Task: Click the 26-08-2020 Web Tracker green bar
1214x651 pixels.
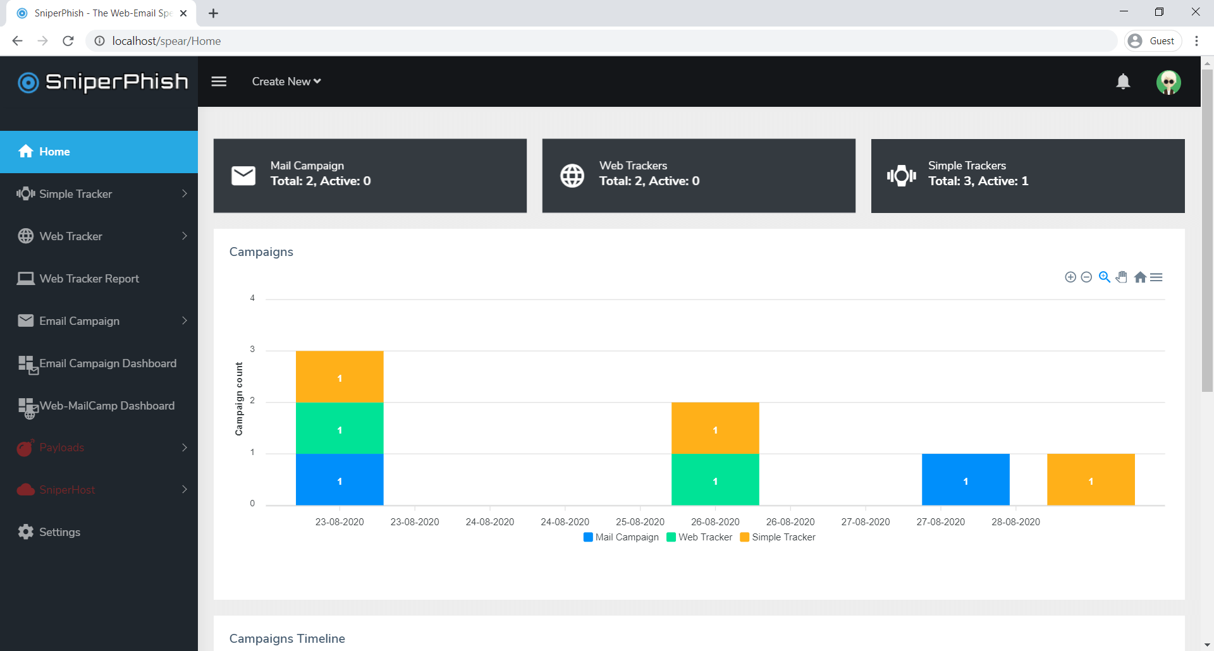Action: point(715,479)
